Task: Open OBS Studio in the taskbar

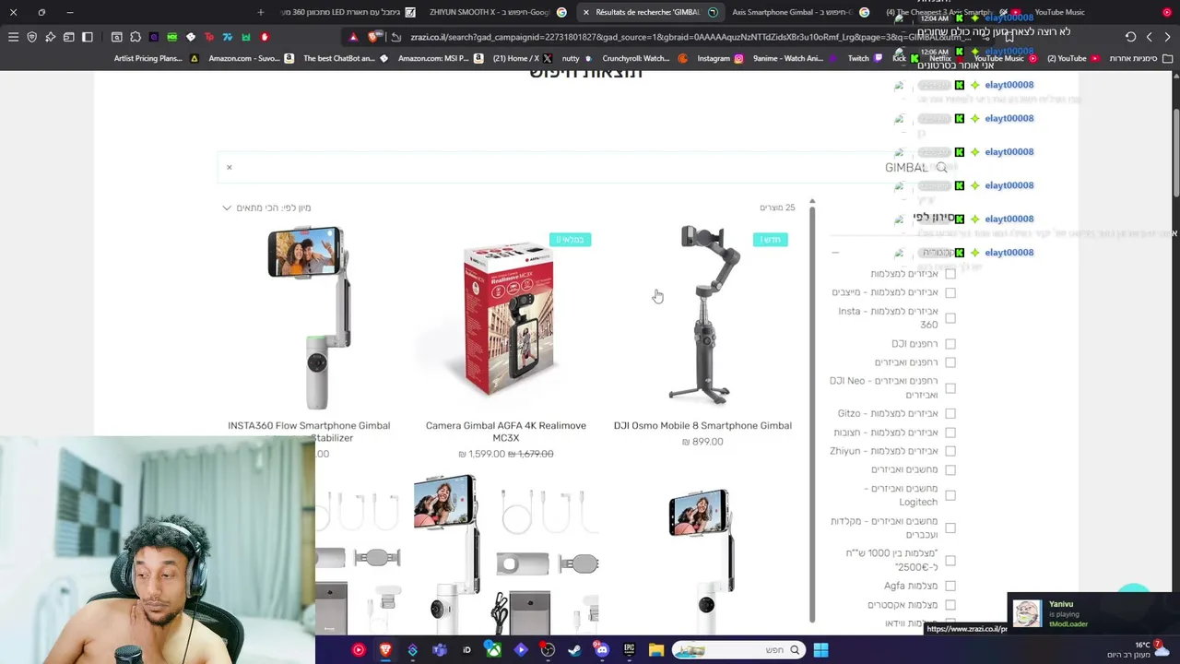Action: 548,650
